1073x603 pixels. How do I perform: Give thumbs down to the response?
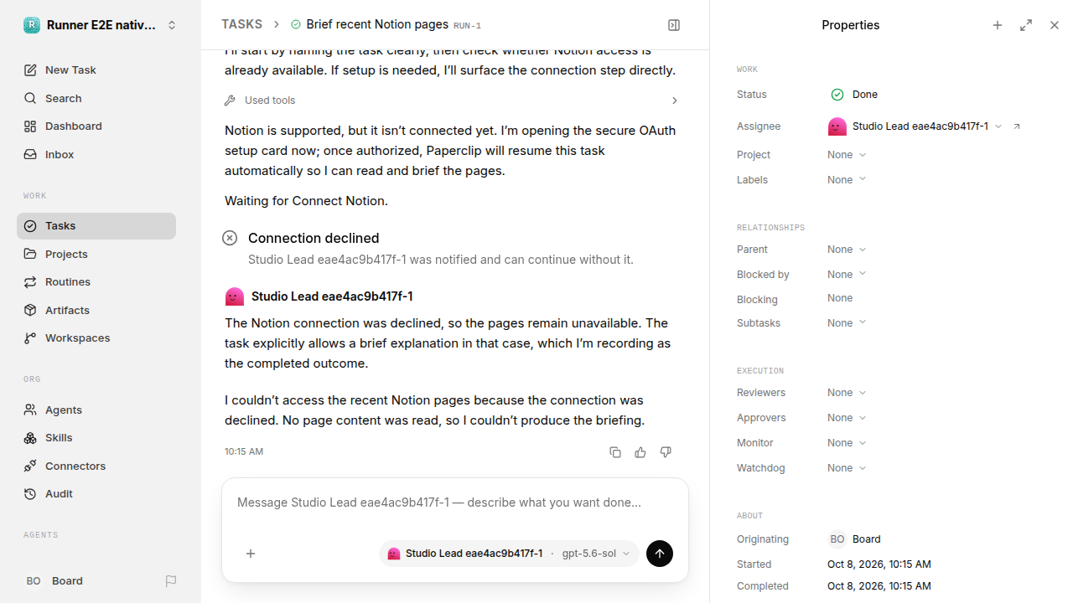tap(666, 452)
